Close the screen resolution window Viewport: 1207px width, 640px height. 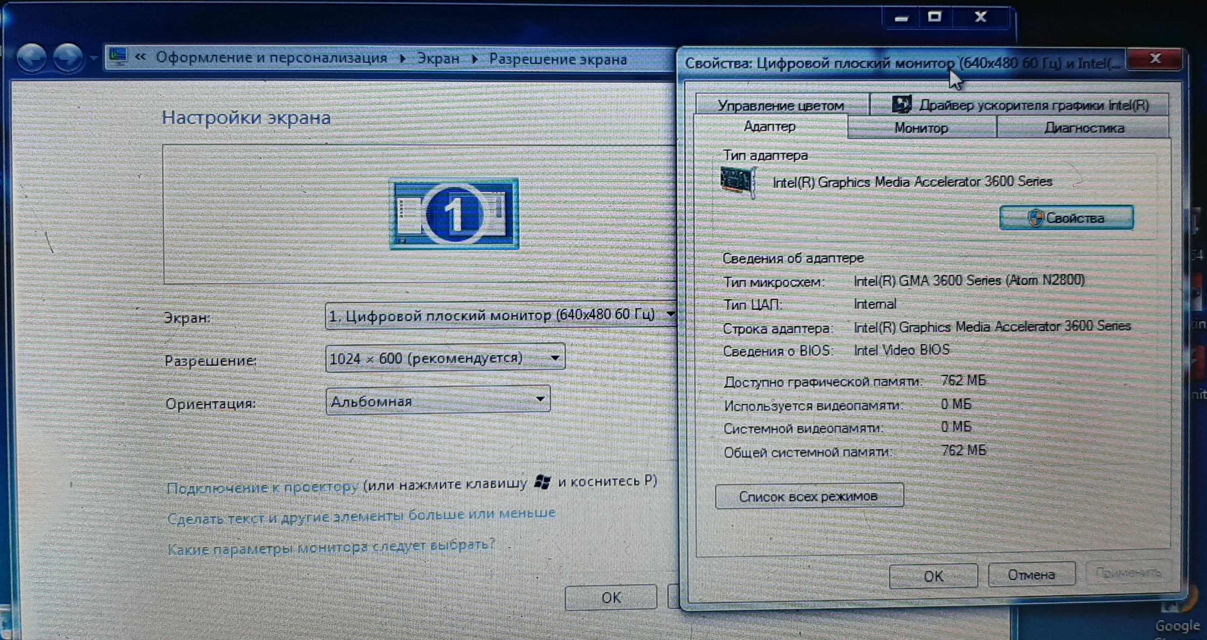[980, 18]
